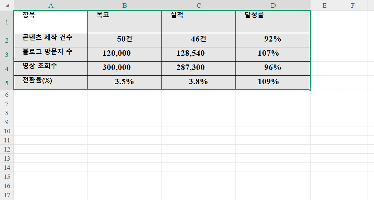Select row 7 header
This screenshot has height=200, width=374.
pyautogui.click(x=7, y=104)
